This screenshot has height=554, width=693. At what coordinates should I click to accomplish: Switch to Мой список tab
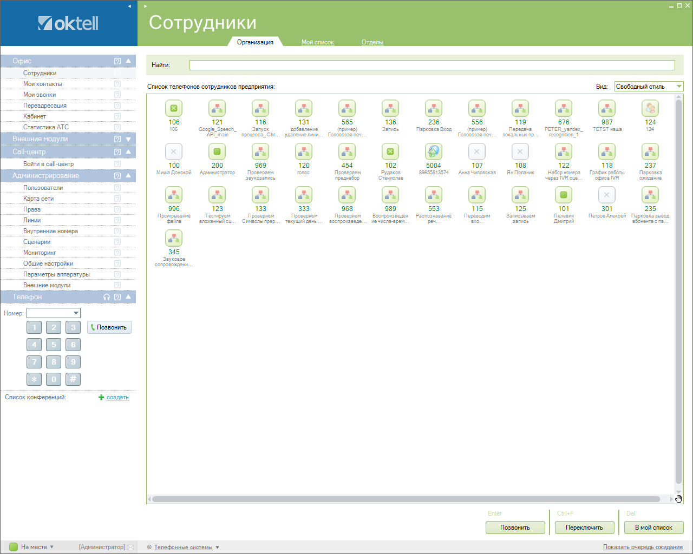318,42
